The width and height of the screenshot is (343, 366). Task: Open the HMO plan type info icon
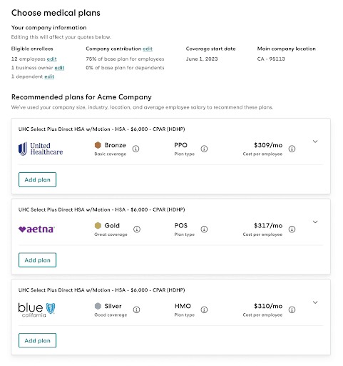(x=204, y=310)
